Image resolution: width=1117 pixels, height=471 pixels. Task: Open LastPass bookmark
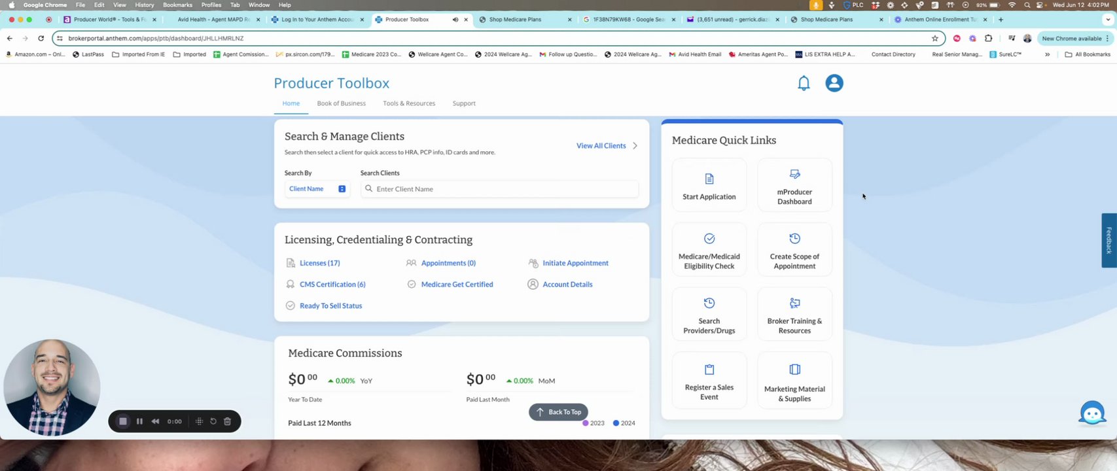[x=88, y=54]
